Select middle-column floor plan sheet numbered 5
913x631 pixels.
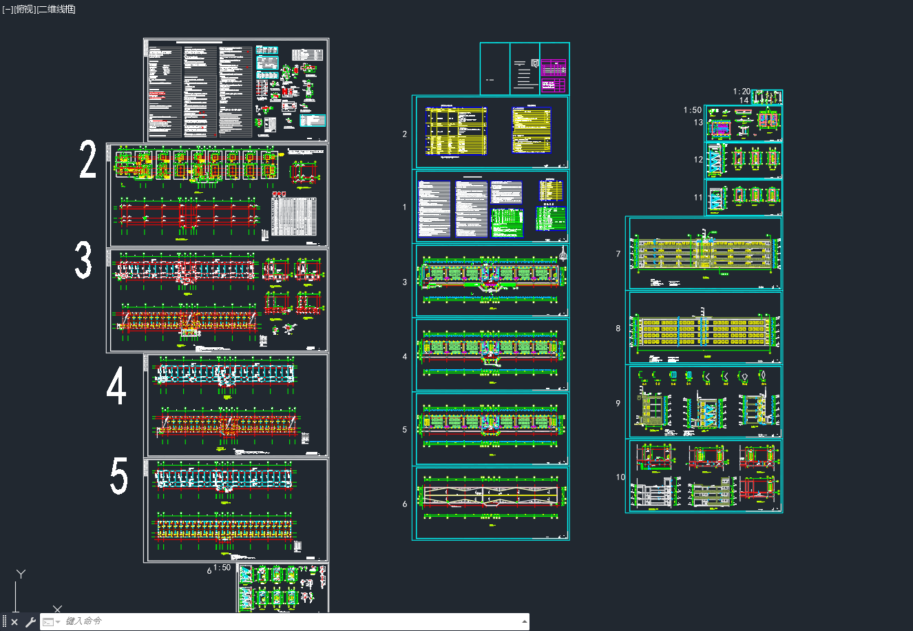491,429
